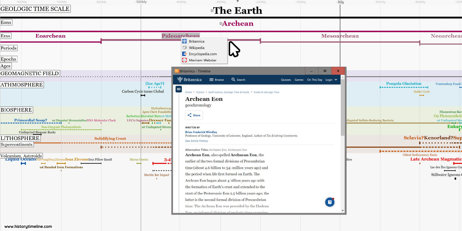
Task: Click the GEOLOGIC TIME SCALE section label
Action: click(35, 9)
